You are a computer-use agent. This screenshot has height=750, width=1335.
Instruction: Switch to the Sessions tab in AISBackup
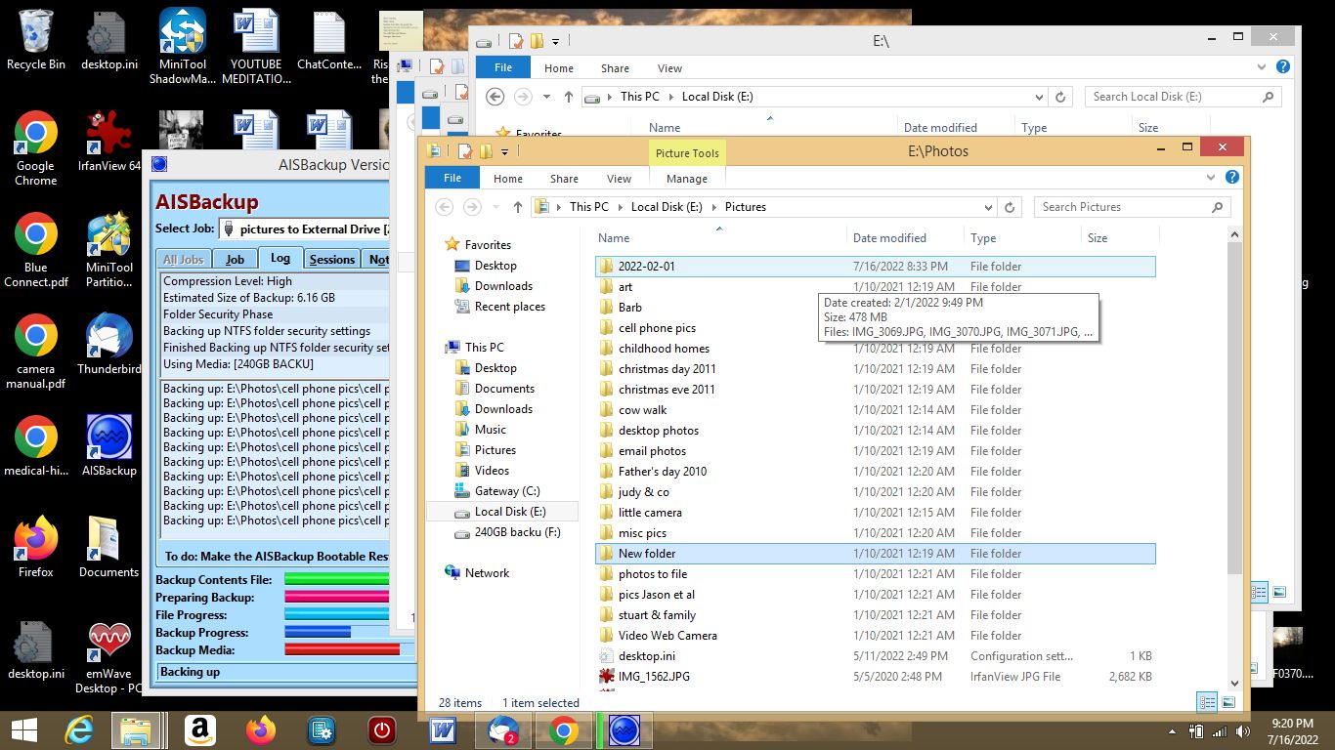click(331, 259)
